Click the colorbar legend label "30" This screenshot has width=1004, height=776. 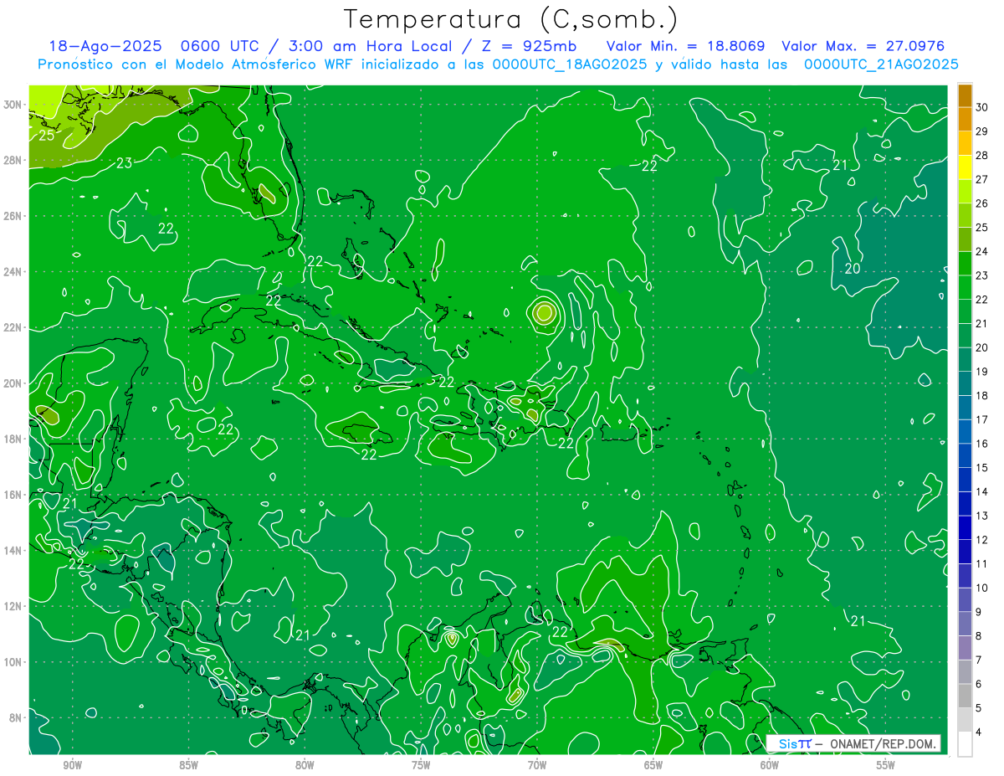(x=982, y=107)
